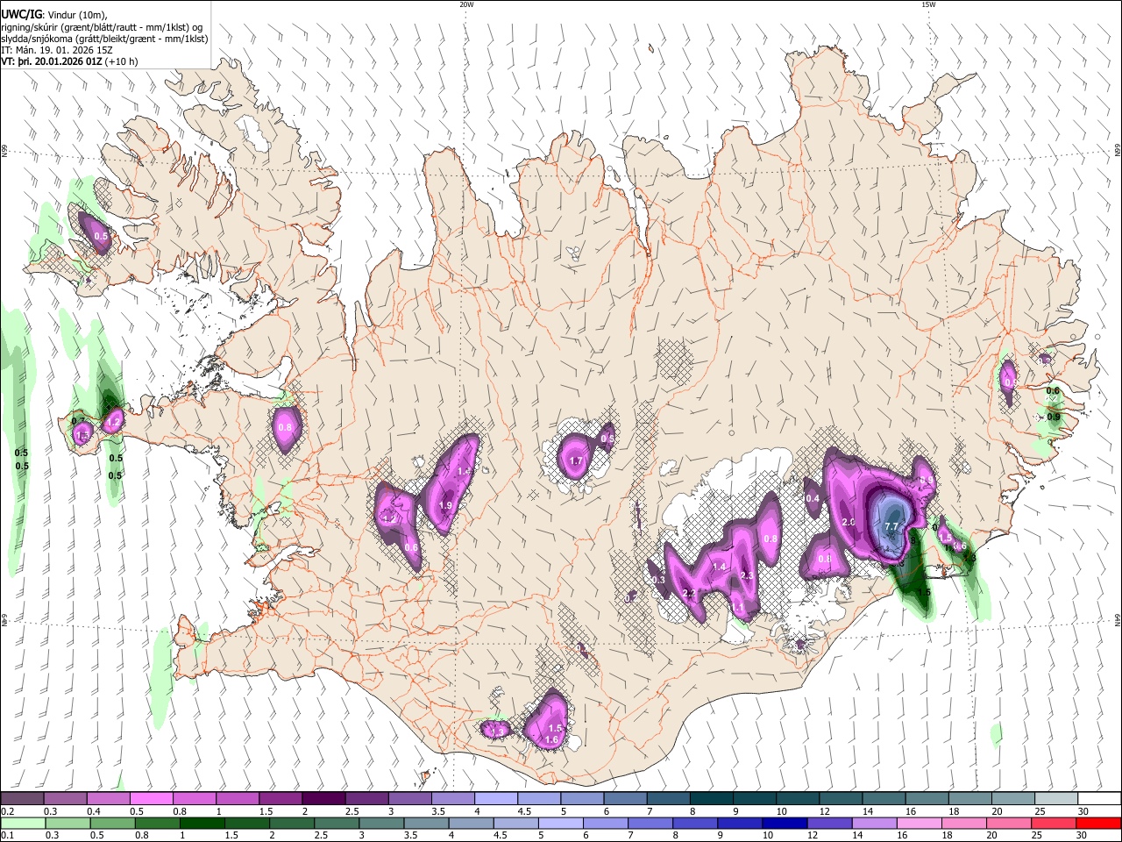Screen dimensions: 1122x842
Task: Click the red rain swatch after 30
Action: coord(1098,823)
